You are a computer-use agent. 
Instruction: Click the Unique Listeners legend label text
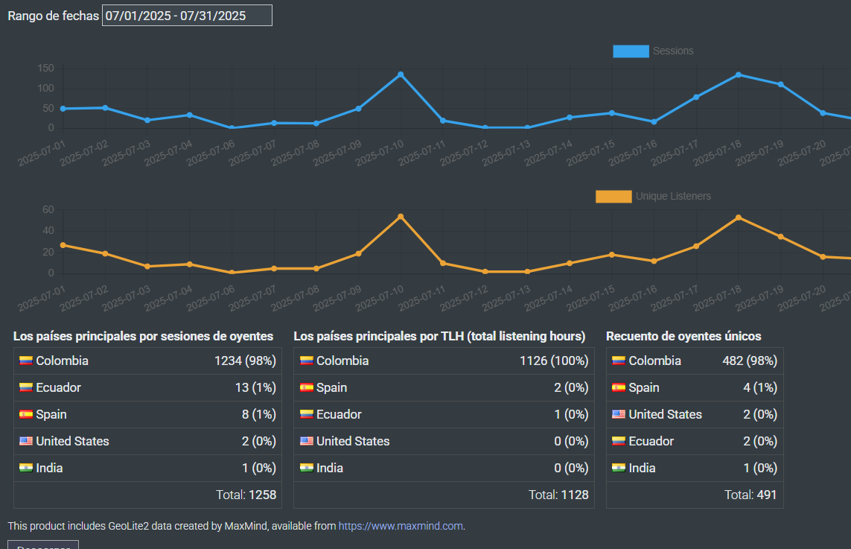[x=673, y=197]
